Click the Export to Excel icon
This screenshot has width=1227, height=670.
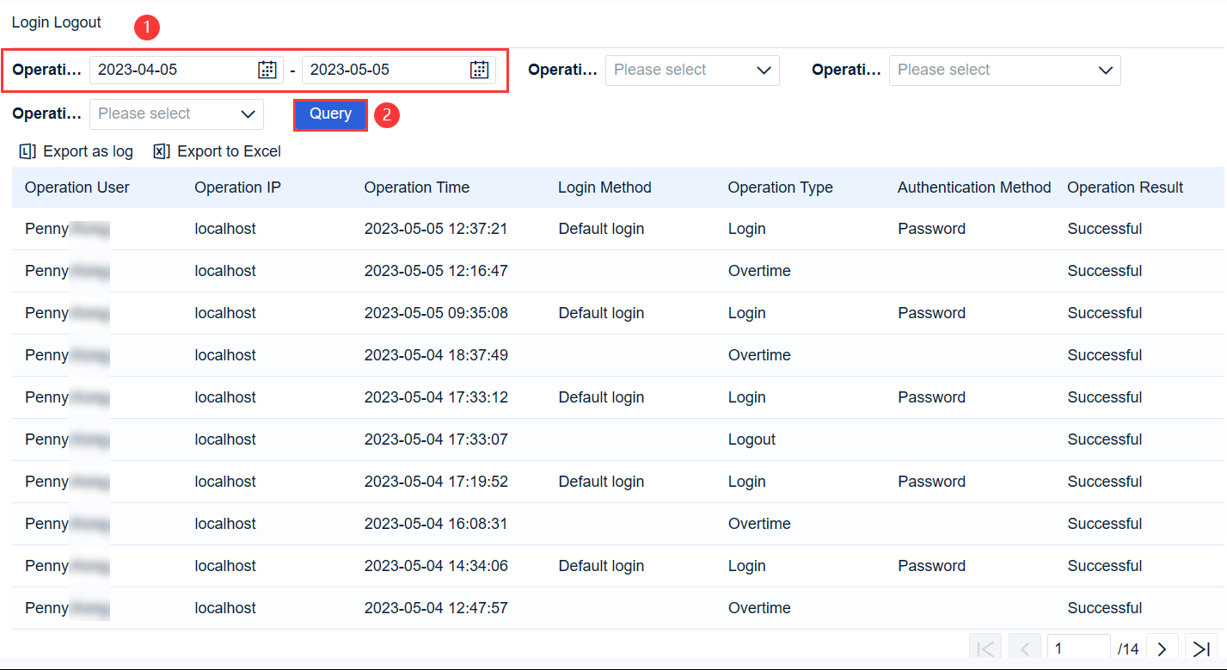tap(159, 151)
